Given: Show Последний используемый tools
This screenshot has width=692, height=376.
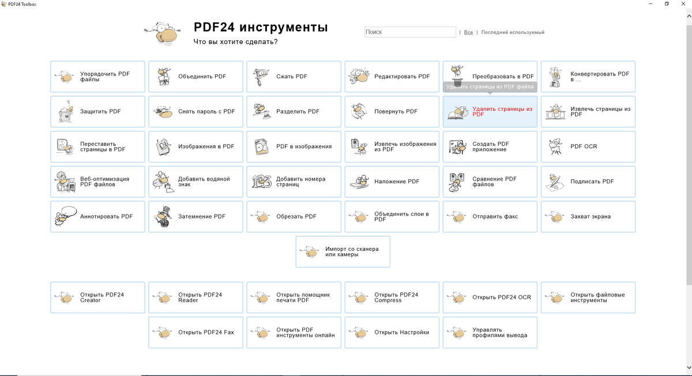Looking at the screenshot, I should point(513,32).
